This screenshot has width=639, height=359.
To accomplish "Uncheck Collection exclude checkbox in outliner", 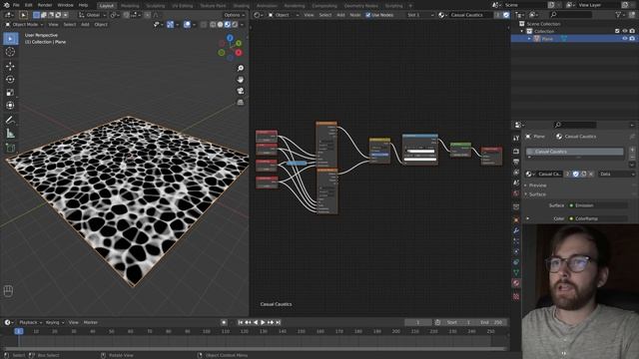I will (617, 31).
